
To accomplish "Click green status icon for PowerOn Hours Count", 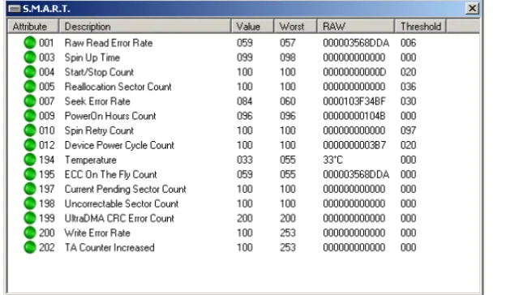I will coord(30,116).
